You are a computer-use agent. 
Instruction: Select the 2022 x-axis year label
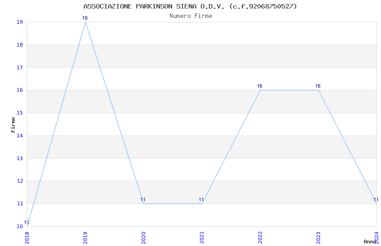260,238
